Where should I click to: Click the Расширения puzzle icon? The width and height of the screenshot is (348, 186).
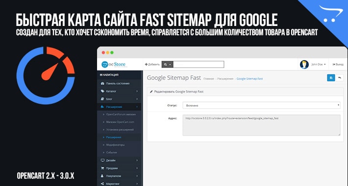click(x=102, y=107)
